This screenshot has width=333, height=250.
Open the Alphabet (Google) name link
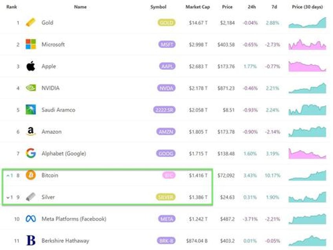click(64, 153)
